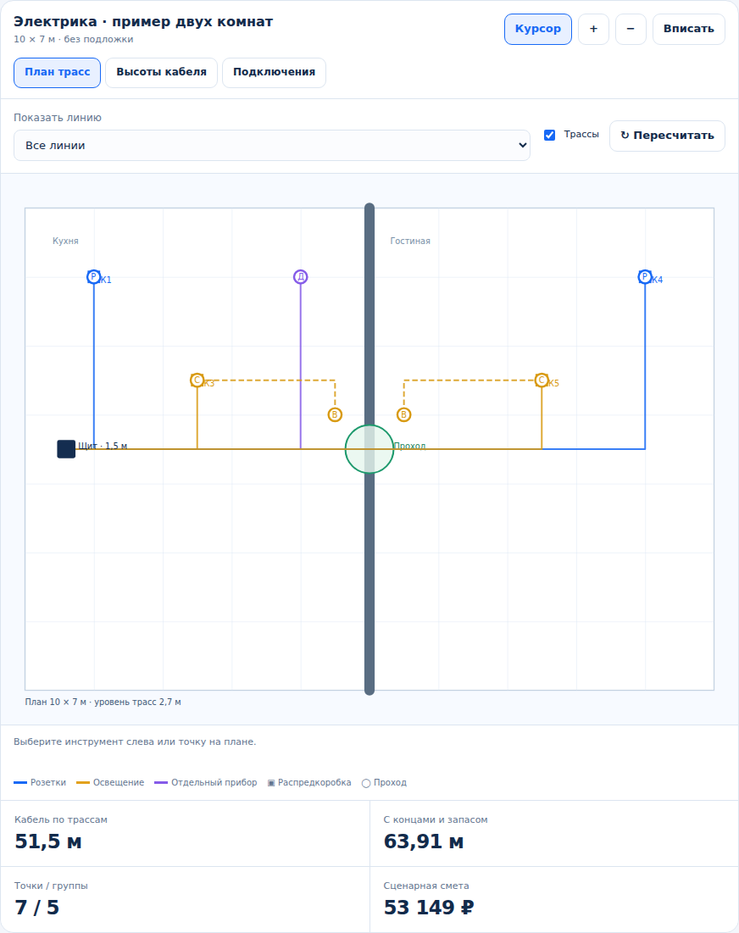Click the 7 / 5 points value
Viewport: 739px width, 933px height.
tap(37, 908)
